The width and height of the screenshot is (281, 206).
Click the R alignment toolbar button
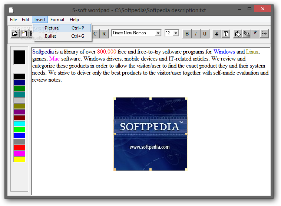point(104,34)
